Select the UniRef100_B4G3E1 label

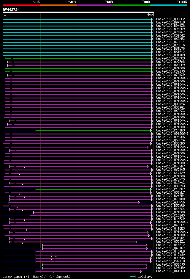point(170,225)
